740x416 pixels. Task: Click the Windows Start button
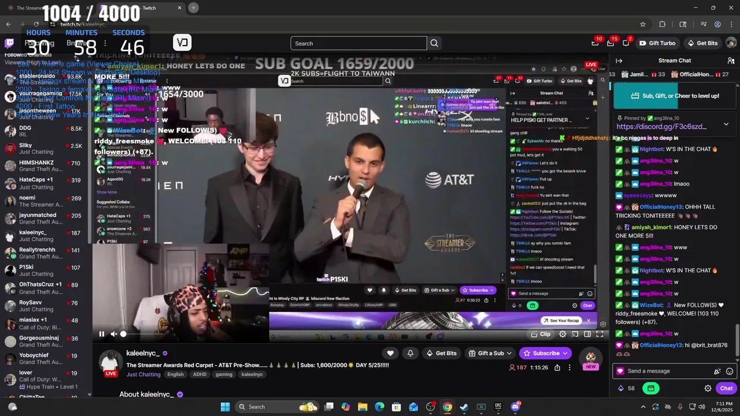tap(225, 407)
